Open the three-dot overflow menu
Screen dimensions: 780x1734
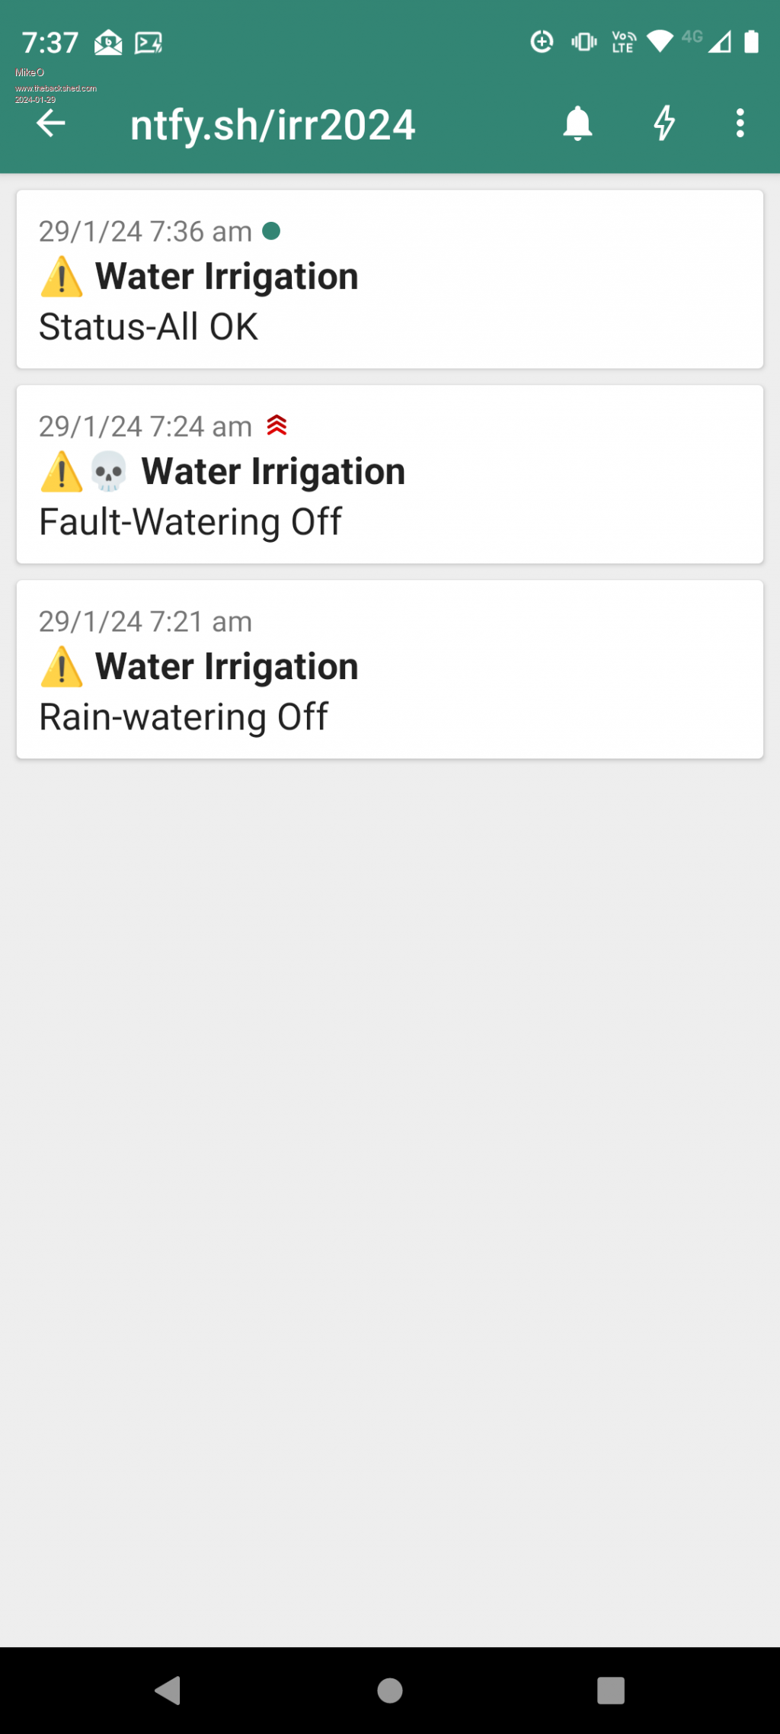pos(740,123)
